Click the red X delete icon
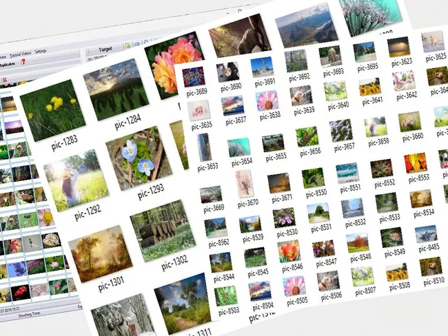Screen dimensions: 448x336 (x=5, y=80)
